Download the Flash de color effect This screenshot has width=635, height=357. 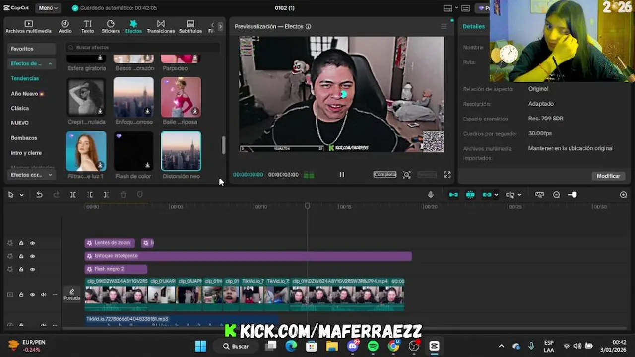tap(147, 165)
